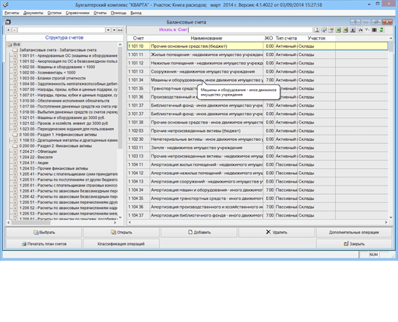Click the green refresh arrows toolbar icon
The image size is (398, 322).
click(381, 30)
